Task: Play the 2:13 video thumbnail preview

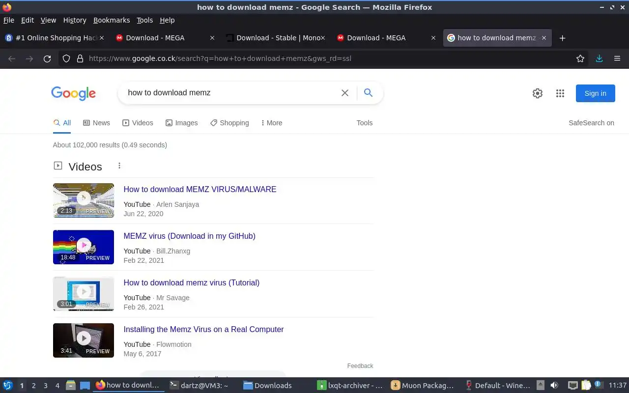Action: (84, 200)
